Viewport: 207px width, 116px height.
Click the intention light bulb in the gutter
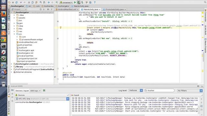pos(60,27)
